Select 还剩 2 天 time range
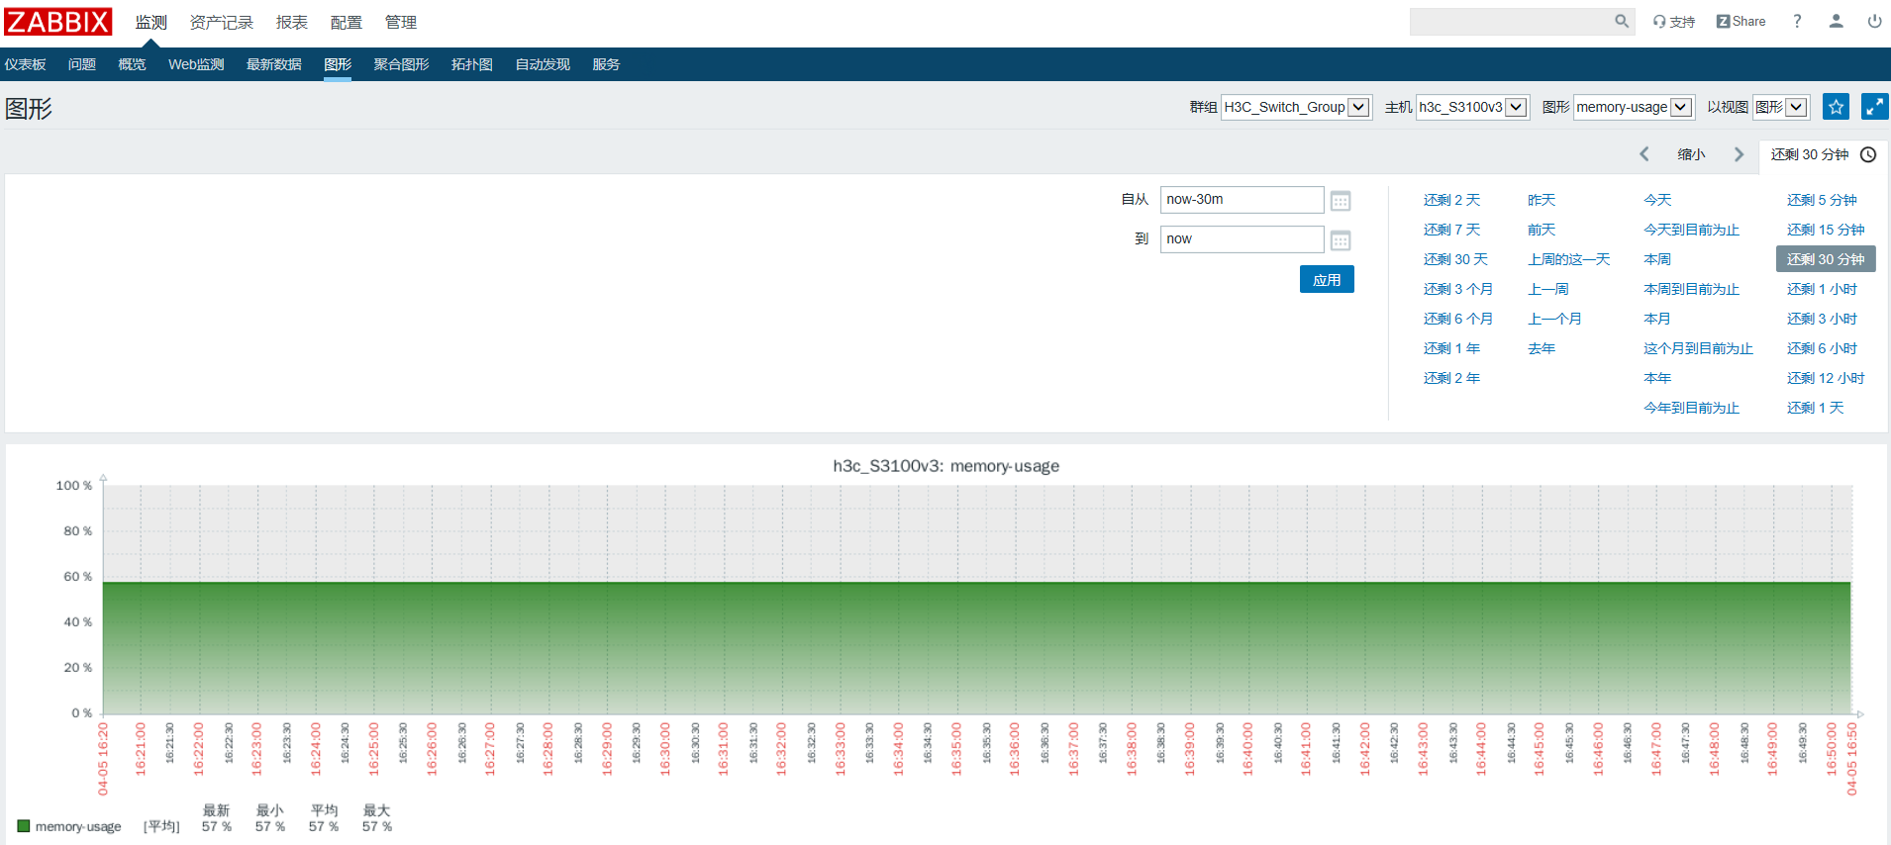This screenshot has height=845, width=1891. point(1451,200)
